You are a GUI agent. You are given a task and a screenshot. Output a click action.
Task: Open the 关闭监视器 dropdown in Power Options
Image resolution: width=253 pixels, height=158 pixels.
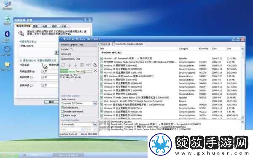(50, 72)
